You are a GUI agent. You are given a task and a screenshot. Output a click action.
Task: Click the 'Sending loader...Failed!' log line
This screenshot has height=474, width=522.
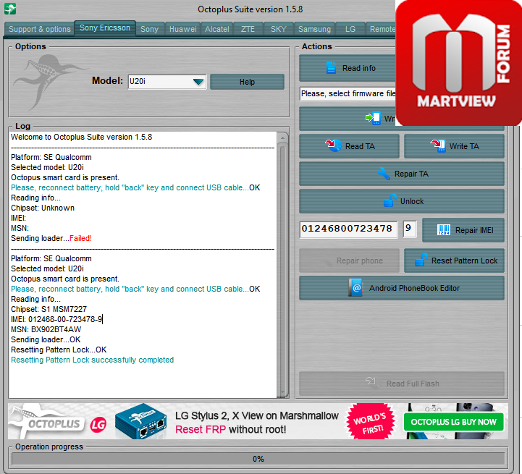[x=51, y=238]
